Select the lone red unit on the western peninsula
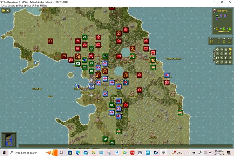The width and height of the screenshot is (234, 156). 51,41
